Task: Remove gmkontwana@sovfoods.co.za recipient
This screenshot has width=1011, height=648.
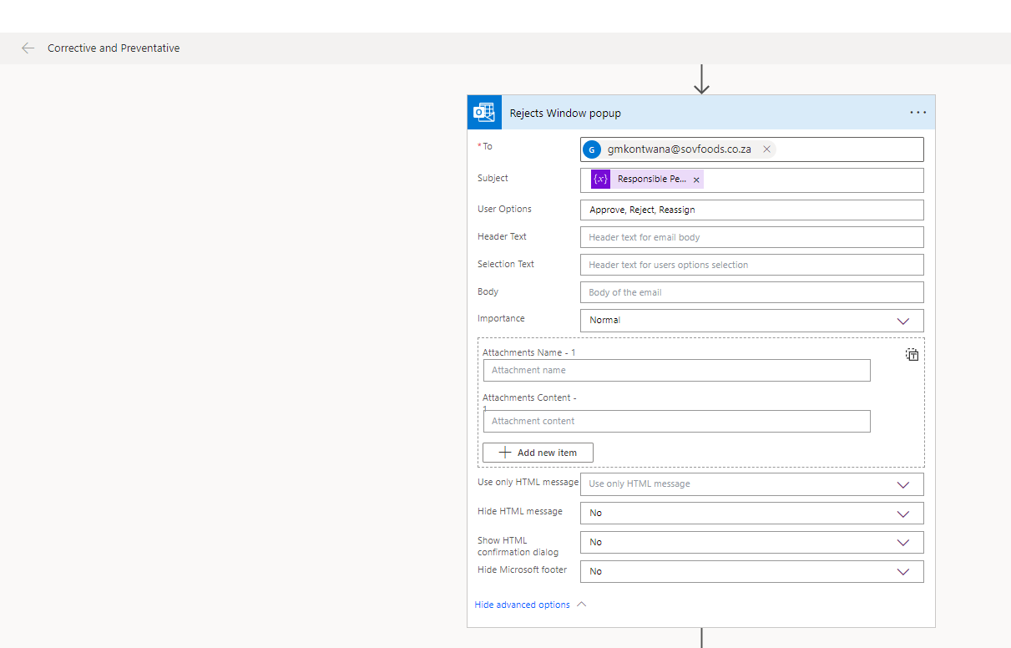Action: pyautogui.click(x=766, y=149)
